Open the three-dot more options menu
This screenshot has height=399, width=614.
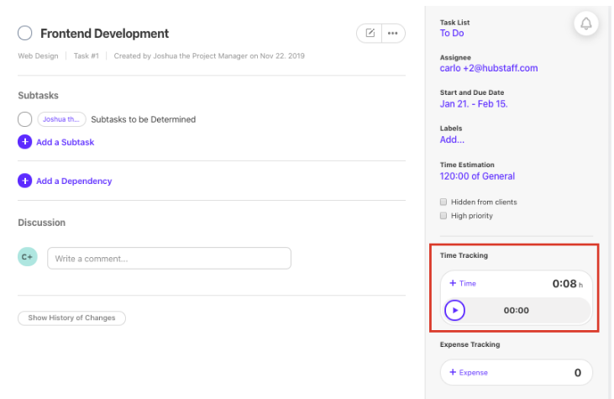(392, 34)
